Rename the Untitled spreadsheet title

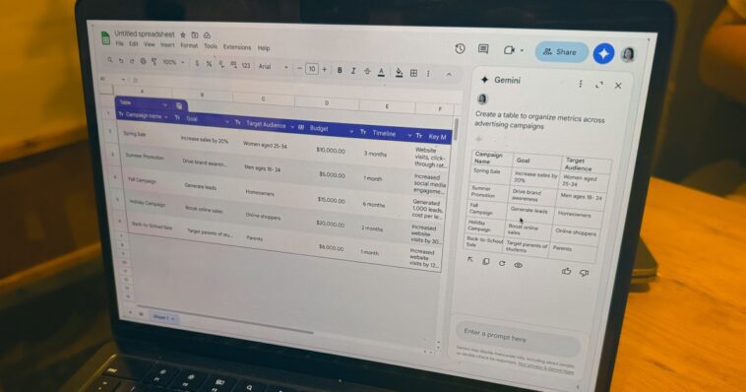pyautogui.click(x=145, y=33)
